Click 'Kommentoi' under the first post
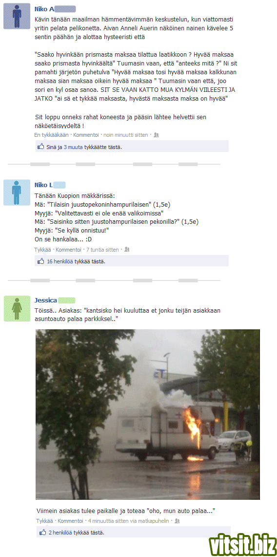277x557 pixels. coord(86,135)
